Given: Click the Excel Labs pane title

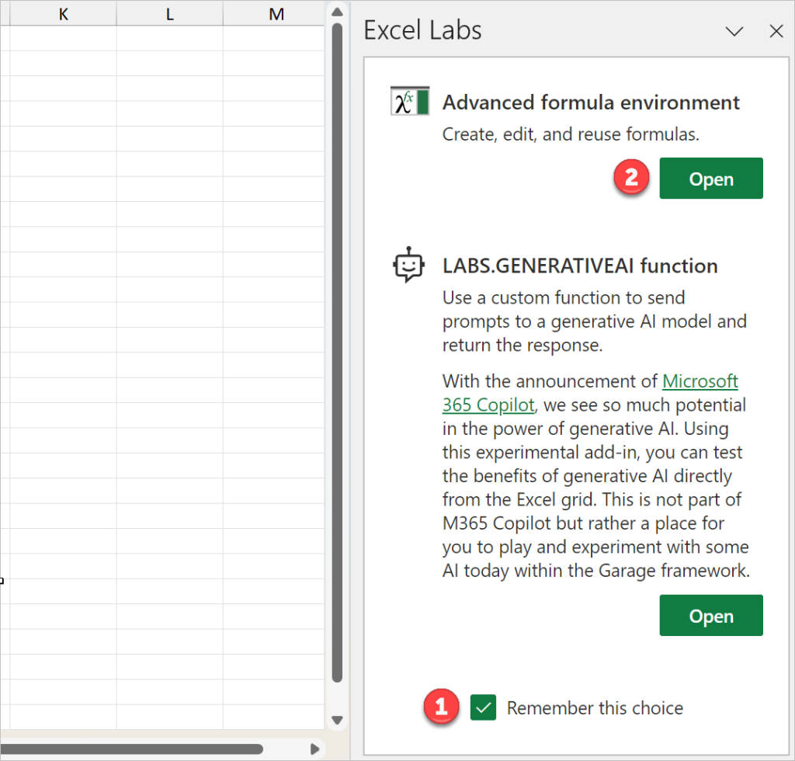Looking at the screenshot, I should 422,31.
